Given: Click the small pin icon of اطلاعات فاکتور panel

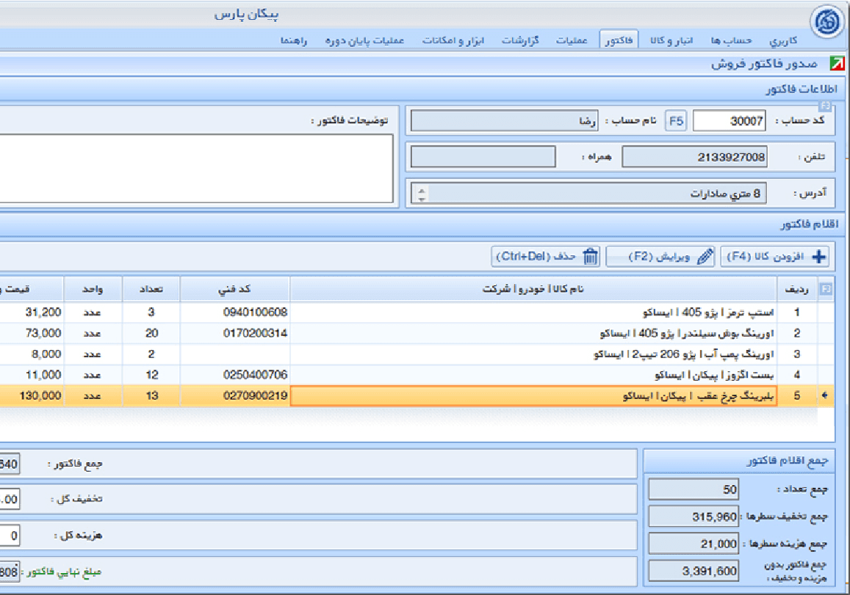Looking at the screenshot, I should pyautogui.click(x=824, y=106).
